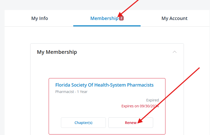Select the Membership tab label
Viewport: 210px width, 135px height.
coord(104,18)
